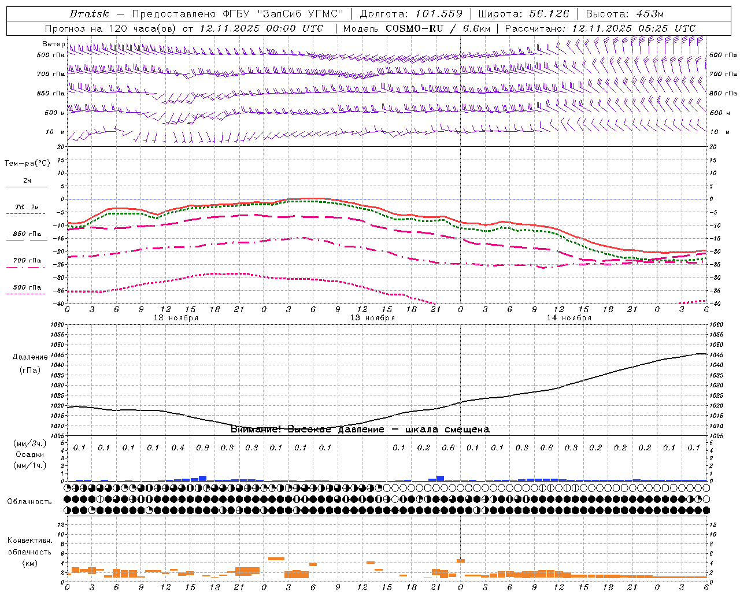
Task: Click the left-side 10 м wind level label
Action: tap(55, 132)
